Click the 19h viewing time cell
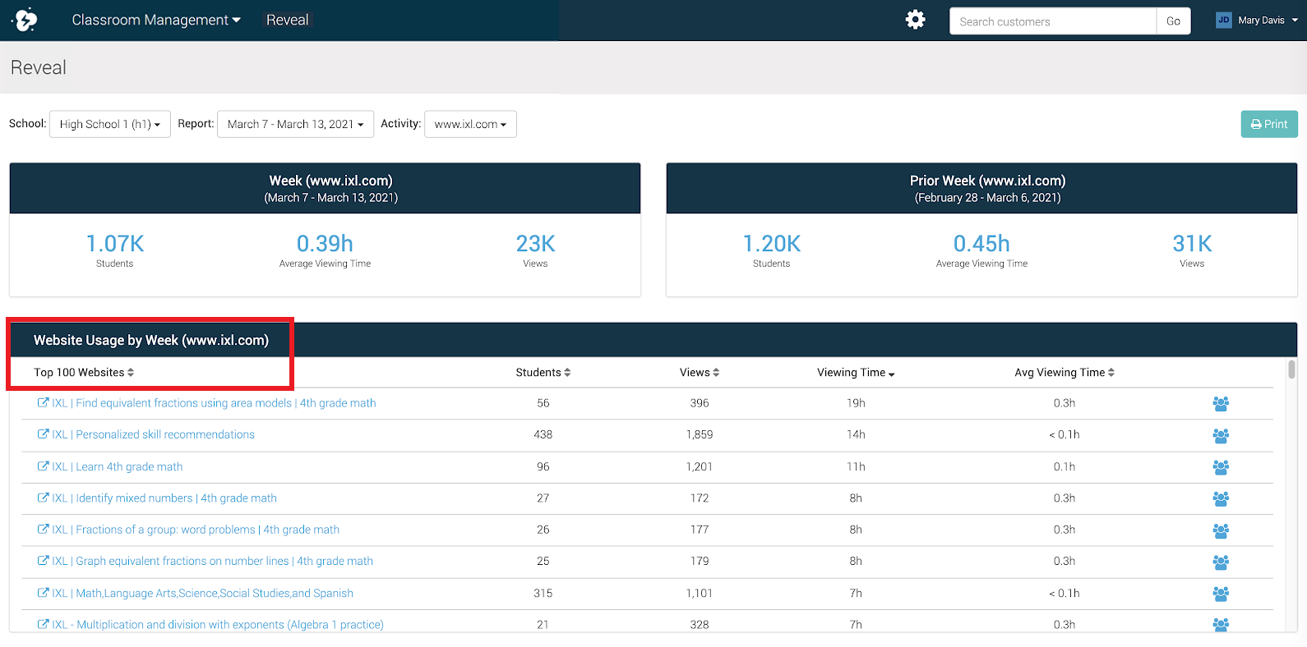1307x647 pixels. (x=856, y=403)
